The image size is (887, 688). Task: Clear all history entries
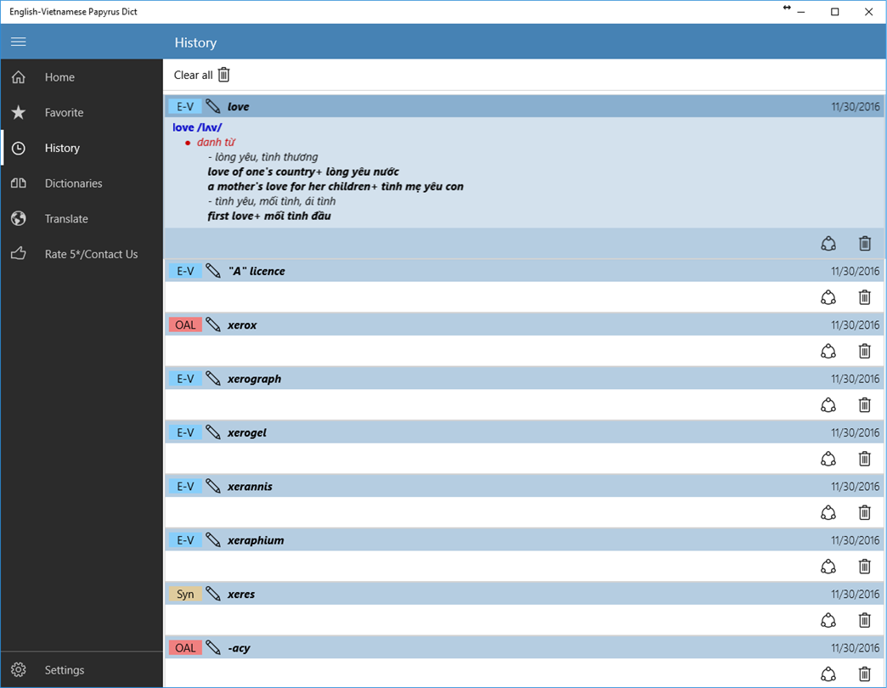click(x=202, y=75)
